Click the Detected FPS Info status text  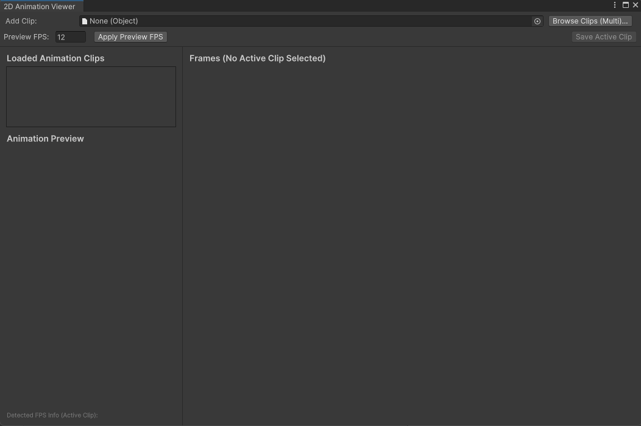pyautogui.click(x=52, y=415)
